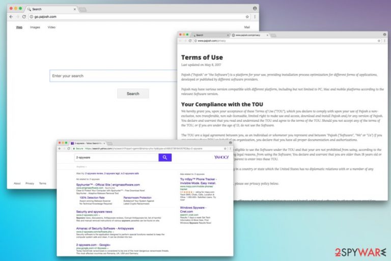Expand the Anytime filter dropdown

coord(81,167)
